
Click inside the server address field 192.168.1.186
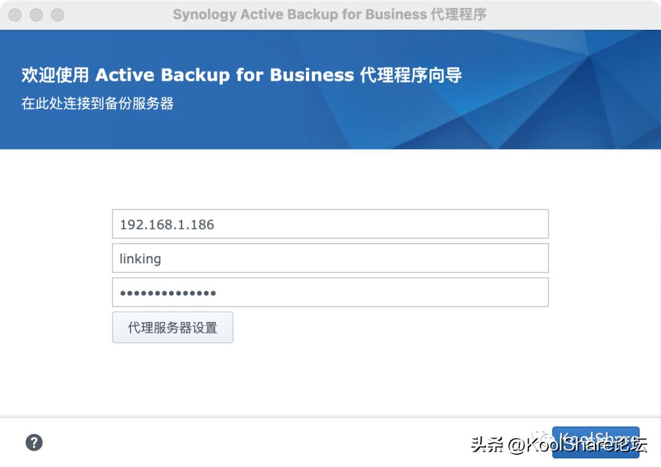330,224
